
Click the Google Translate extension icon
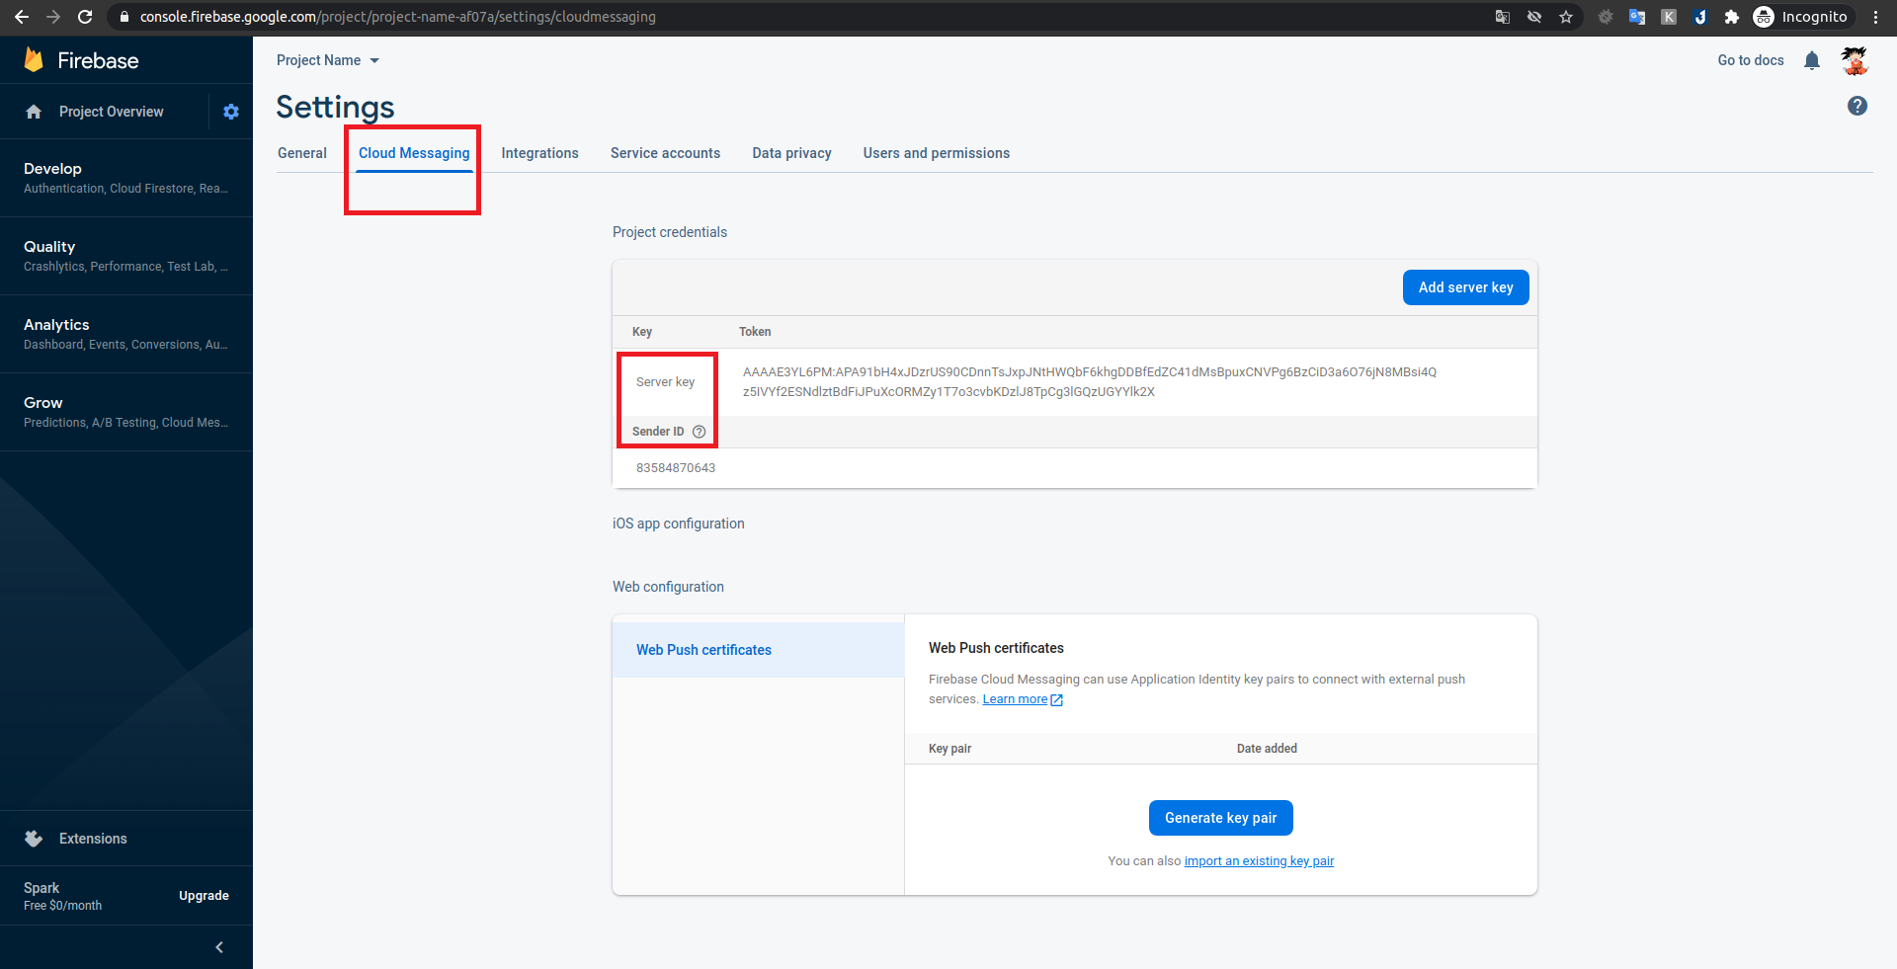coord(1637,17)
